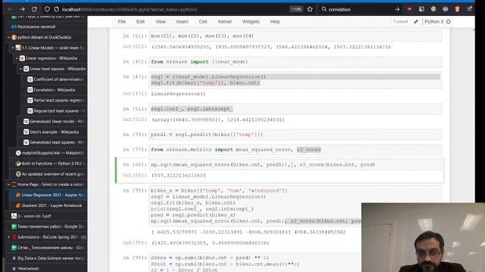
Task: Open the orange trash-shaped extension icon
Action: (x=457, y=9)
